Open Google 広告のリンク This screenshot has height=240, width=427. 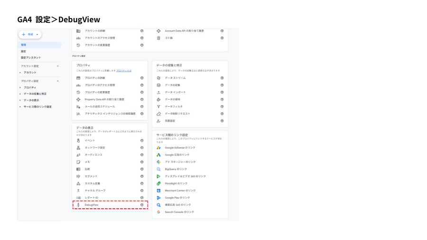pyautogui.click(x=177, y=155)
